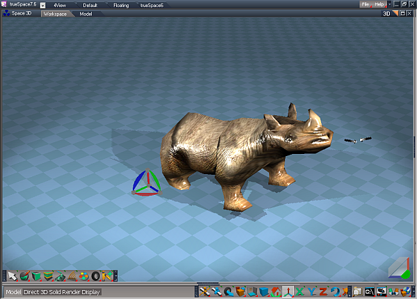
Task: Toggle the red Z axis lock
Action: 323,291
